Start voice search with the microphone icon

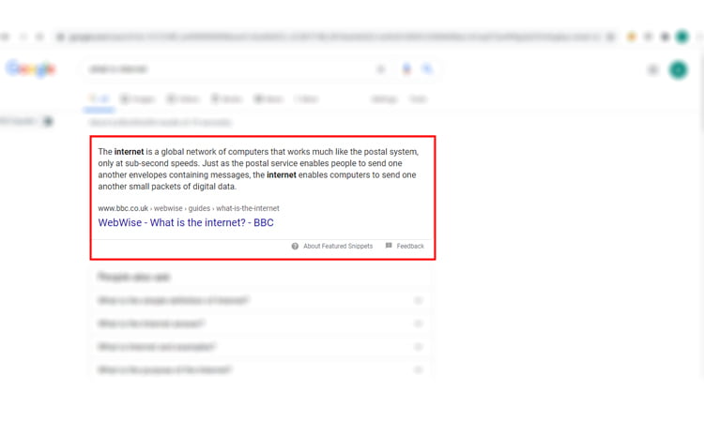[406, 69]
